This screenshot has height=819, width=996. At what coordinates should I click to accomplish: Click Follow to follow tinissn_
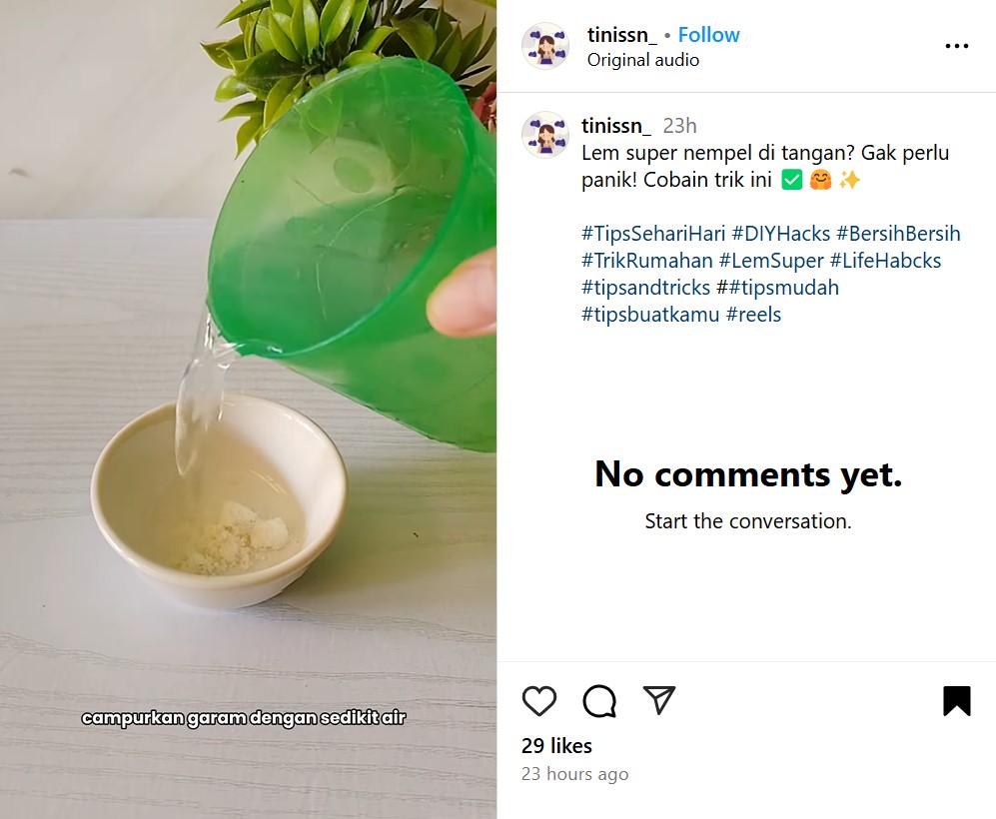[x=708, y=34]
